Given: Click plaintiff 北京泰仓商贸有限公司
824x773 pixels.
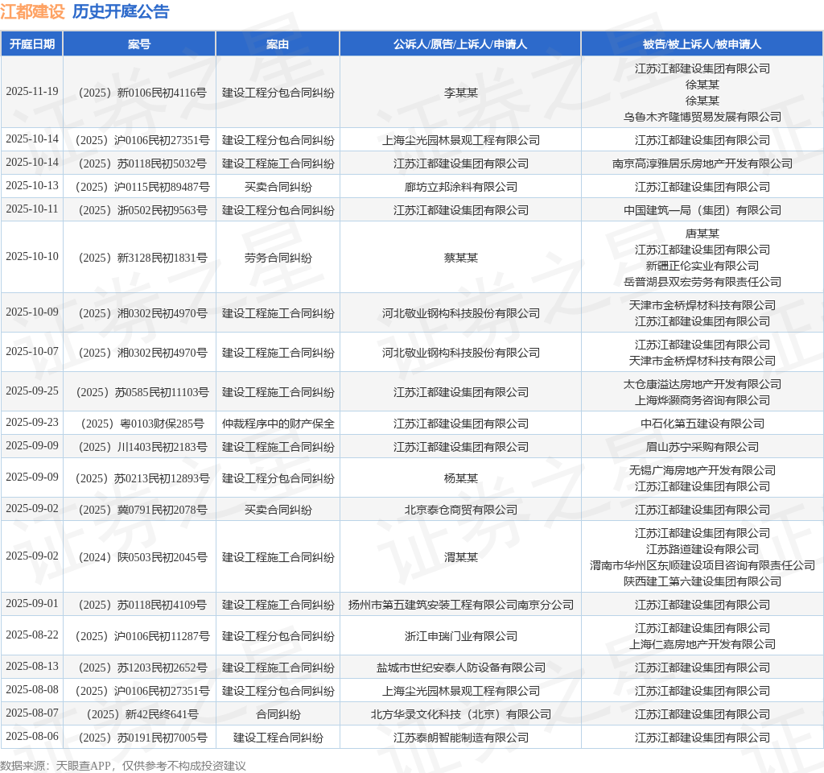Looking at the screenshot, I should click(x=461, y=510).
